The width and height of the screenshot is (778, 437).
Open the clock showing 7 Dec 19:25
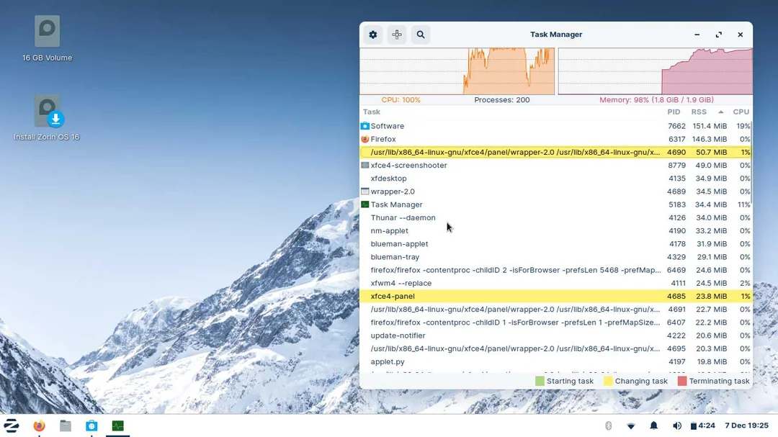pyautogui.click(x=746, y=425)
